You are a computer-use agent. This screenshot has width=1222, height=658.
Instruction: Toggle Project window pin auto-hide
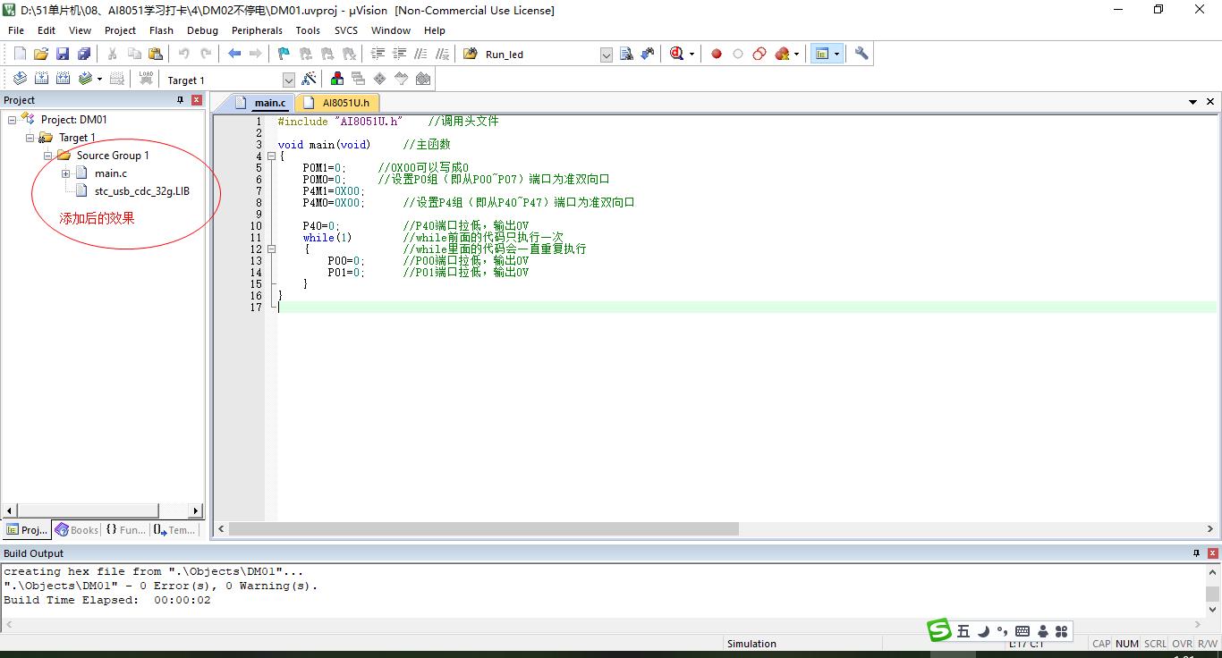[180, 100]
